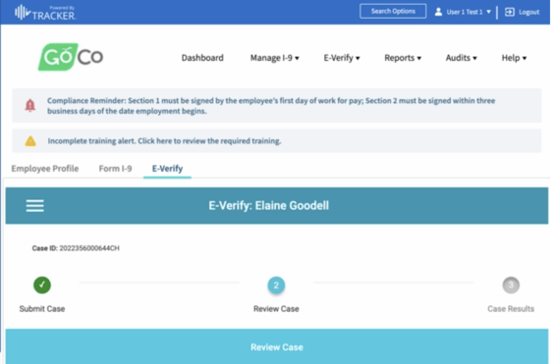The image size is (555, 364).
Task: Expand the E-Verify navigation menu
Action: click(342, 58)
